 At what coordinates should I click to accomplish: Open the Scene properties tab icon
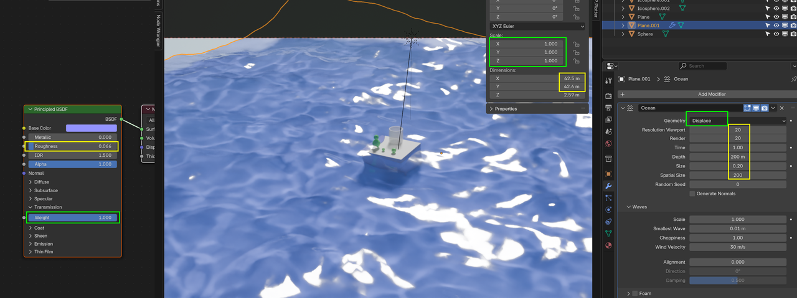click(x=608, y=132)
